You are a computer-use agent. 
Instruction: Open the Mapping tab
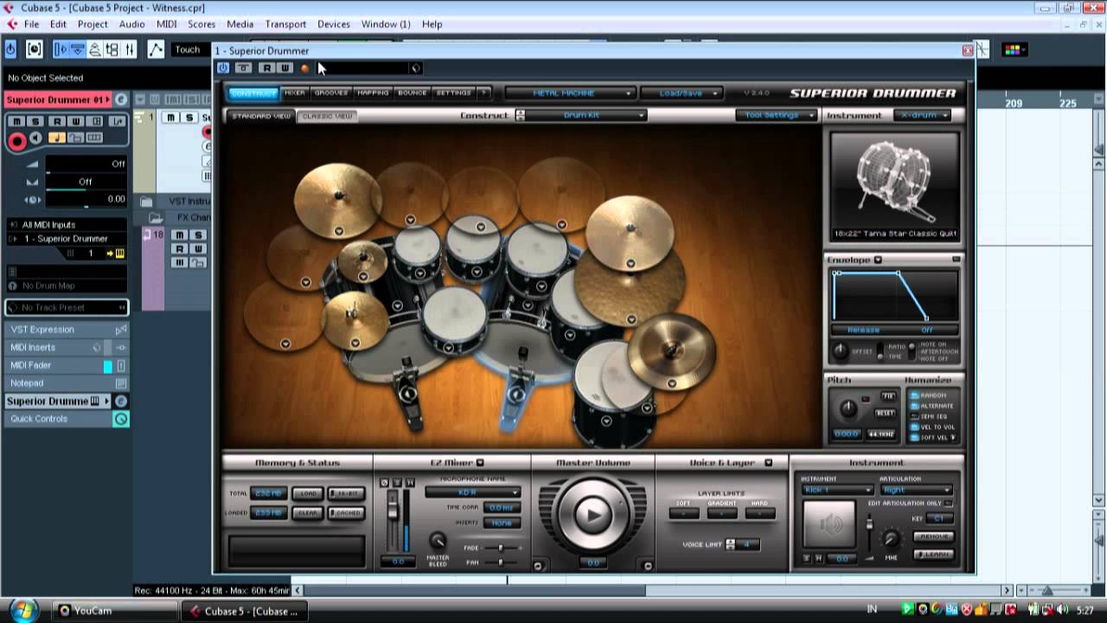[373, 93]
